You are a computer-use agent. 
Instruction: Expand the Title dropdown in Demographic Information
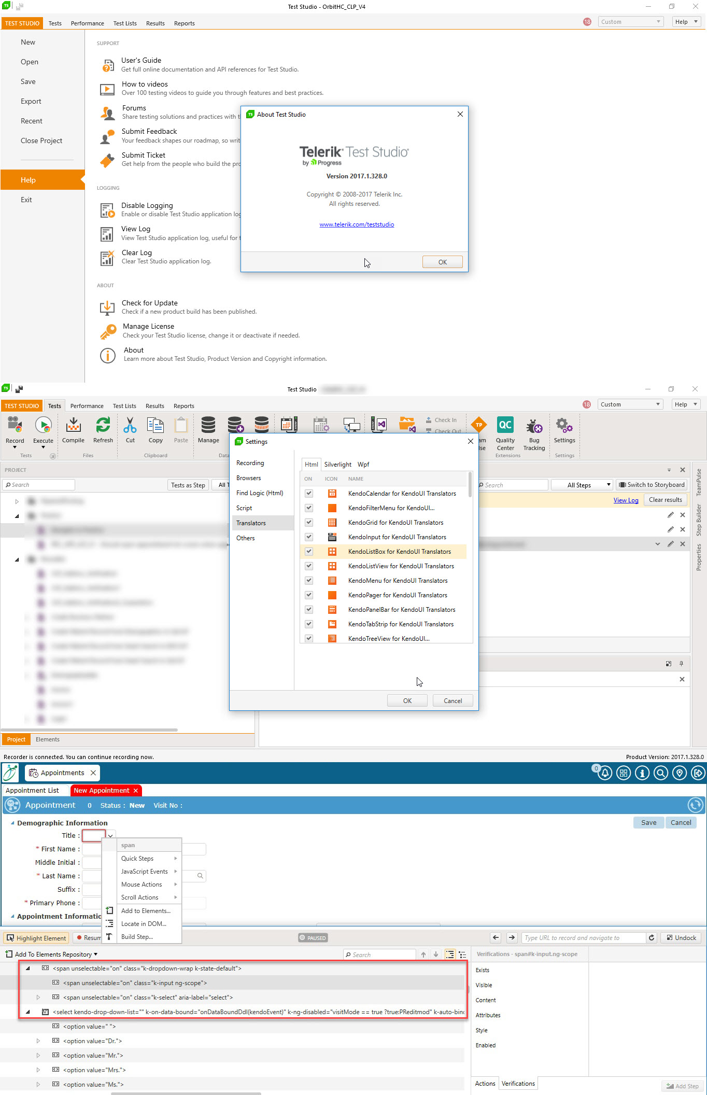click(x=110, y=835)
